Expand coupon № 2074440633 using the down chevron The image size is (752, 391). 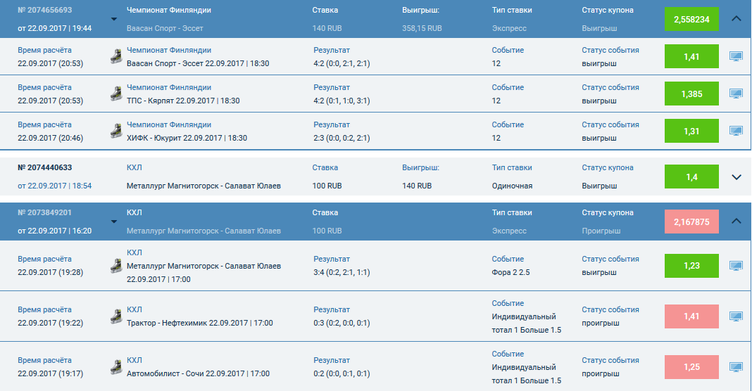pyautogui.click(x=737, y=177)
